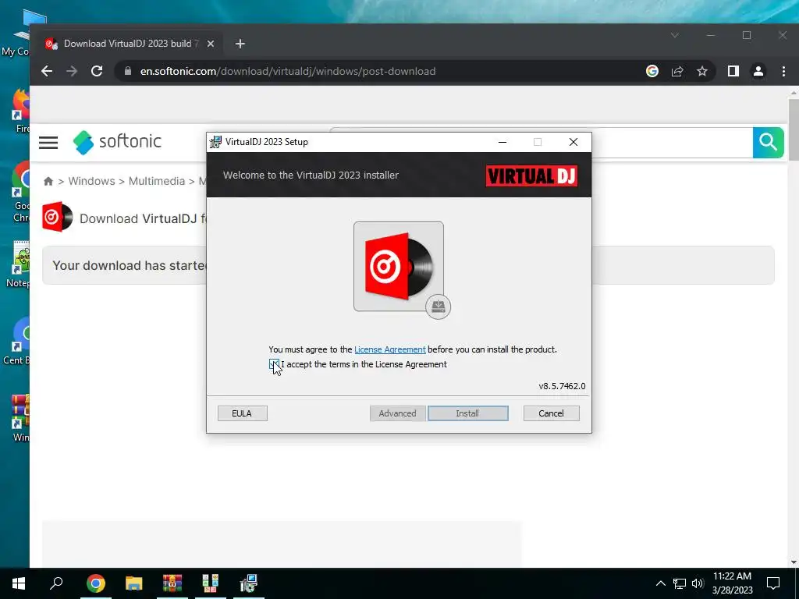Click the Softonic search button
Screen dimensions: 799x599
click(768, 142)
